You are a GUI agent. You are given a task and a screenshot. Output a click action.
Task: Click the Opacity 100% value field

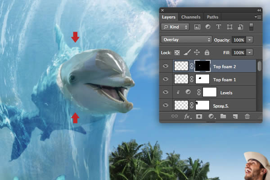tap(239, 40)
